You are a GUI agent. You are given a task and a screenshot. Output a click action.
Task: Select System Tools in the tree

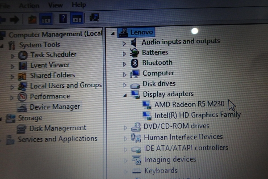tap(40, 45)
